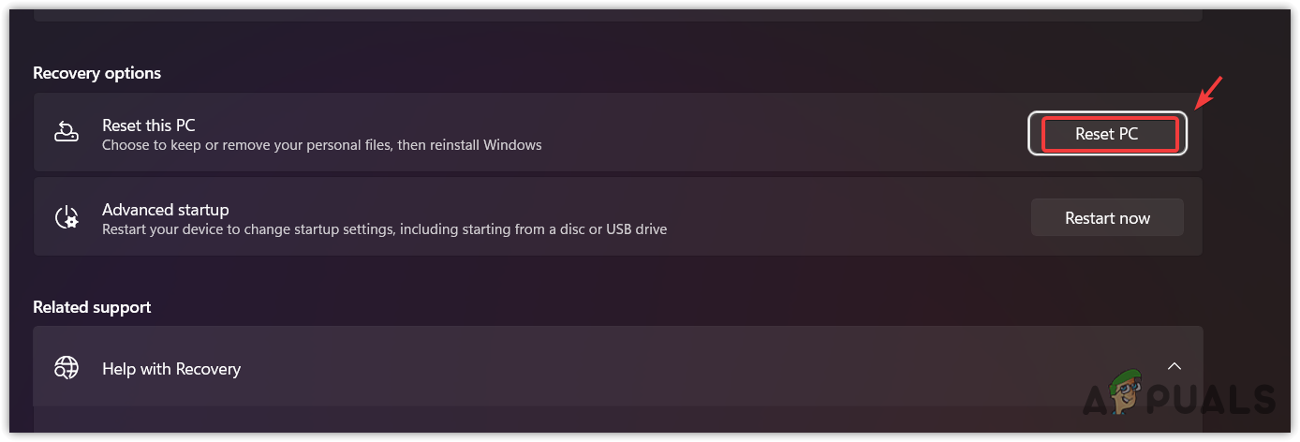The height and width of the screenshot is (442, 1300).
Task: Click the red arrow annotation
Action: (x=1209, y=95)
